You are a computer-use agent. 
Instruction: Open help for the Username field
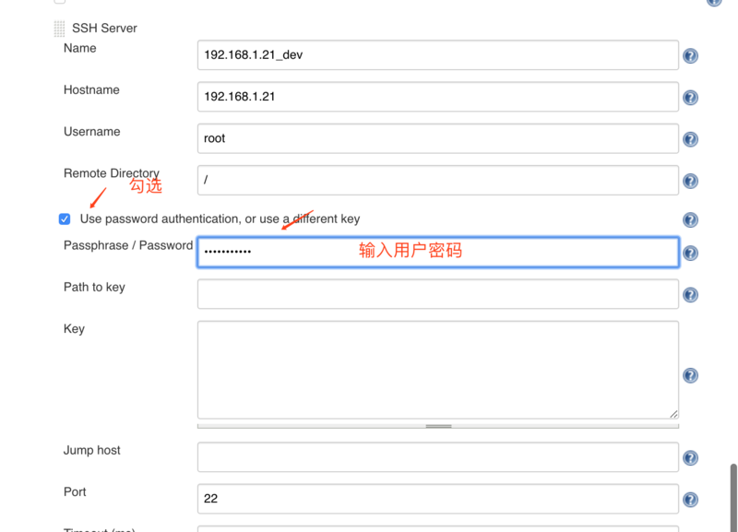[690, 139]
